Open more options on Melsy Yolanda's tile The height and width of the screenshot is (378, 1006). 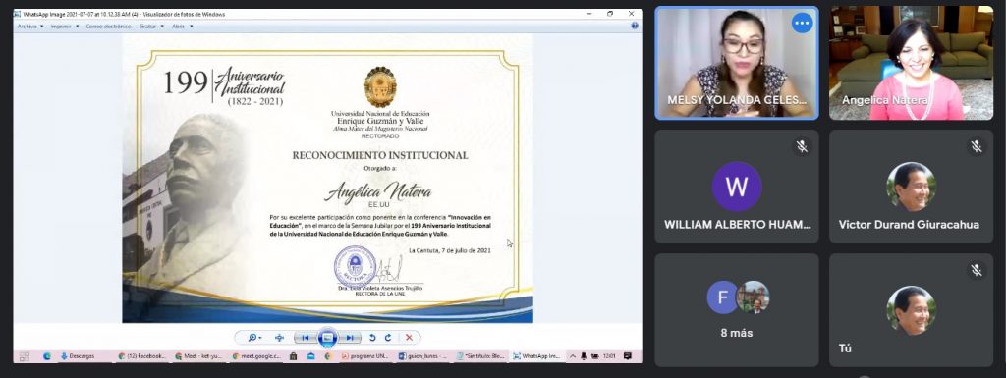[x=802, y=23]
